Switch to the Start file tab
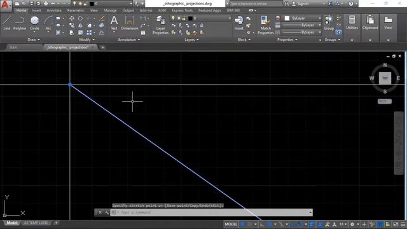The image size is (407, 229). tap(13, 47)
